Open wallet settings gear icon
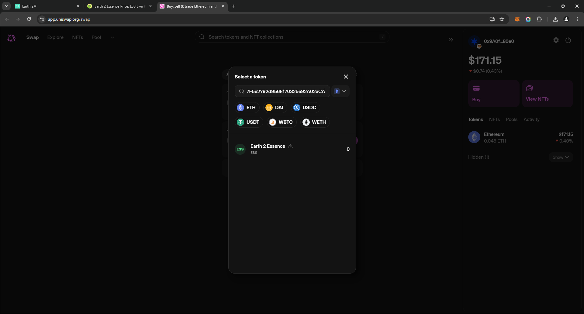 (556, 40)
